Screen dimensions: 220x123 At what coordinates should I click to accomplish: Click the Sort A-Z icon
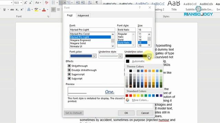click(90, 3)
